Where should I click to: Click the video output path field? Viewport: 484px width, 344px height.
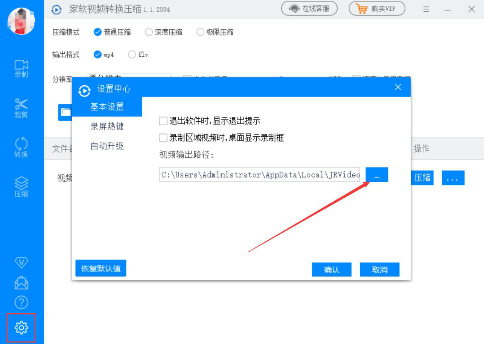pyautogui.click(x=260, y=175)
